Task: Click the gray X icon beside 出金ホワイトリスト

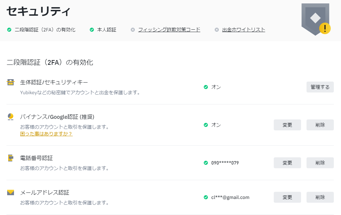Action: pos(217,30)
